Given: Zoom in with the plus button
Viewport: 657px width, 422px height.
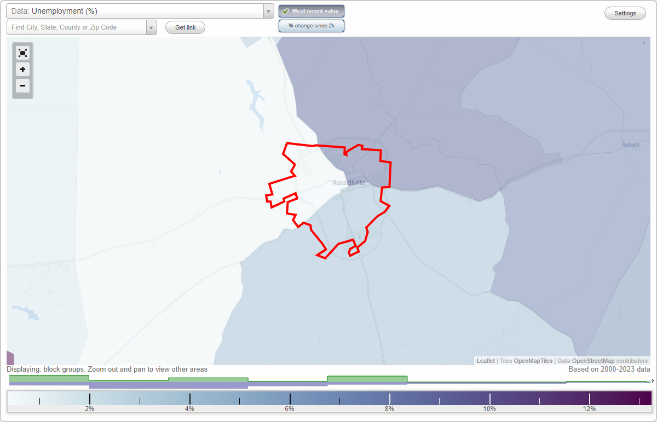Looking at the screenshot, I should point(22,70).
